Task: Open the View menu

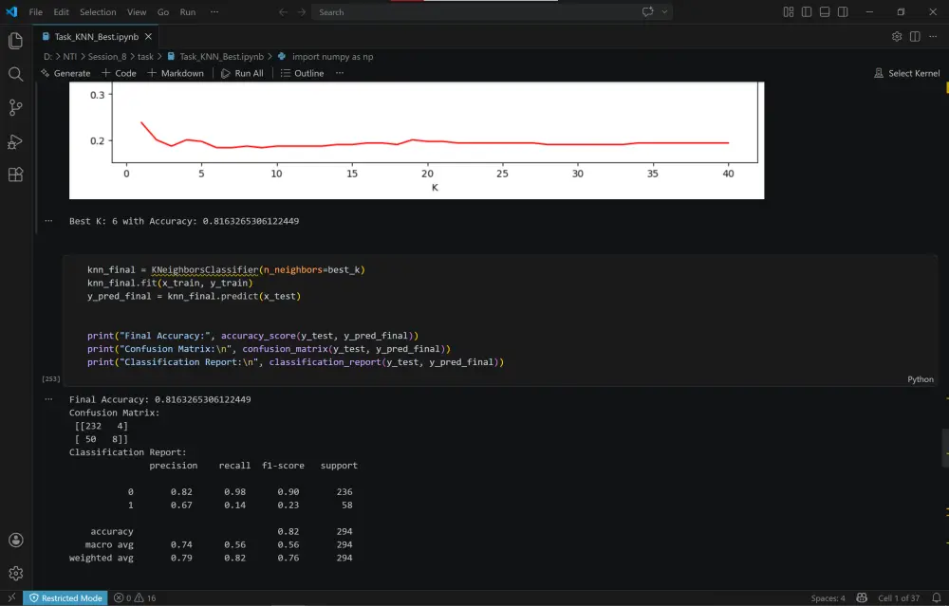Action: pos(136,12)
